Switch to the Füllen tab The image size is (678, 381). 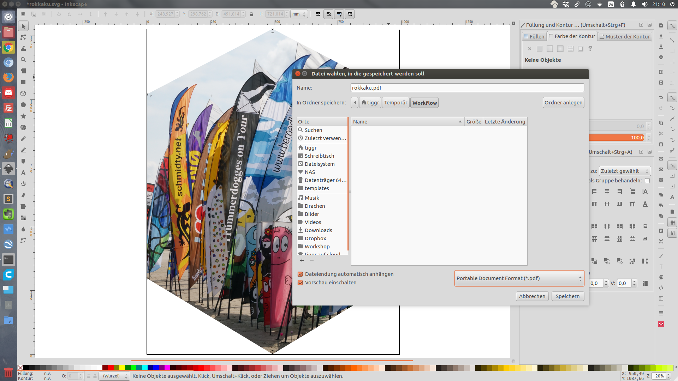point(534,36)
